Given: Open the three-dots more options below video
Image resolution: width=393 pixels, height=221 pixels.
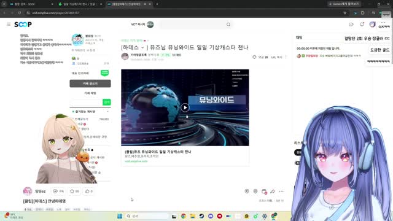Looking at the screenshot, I should (x=281, y=192).
